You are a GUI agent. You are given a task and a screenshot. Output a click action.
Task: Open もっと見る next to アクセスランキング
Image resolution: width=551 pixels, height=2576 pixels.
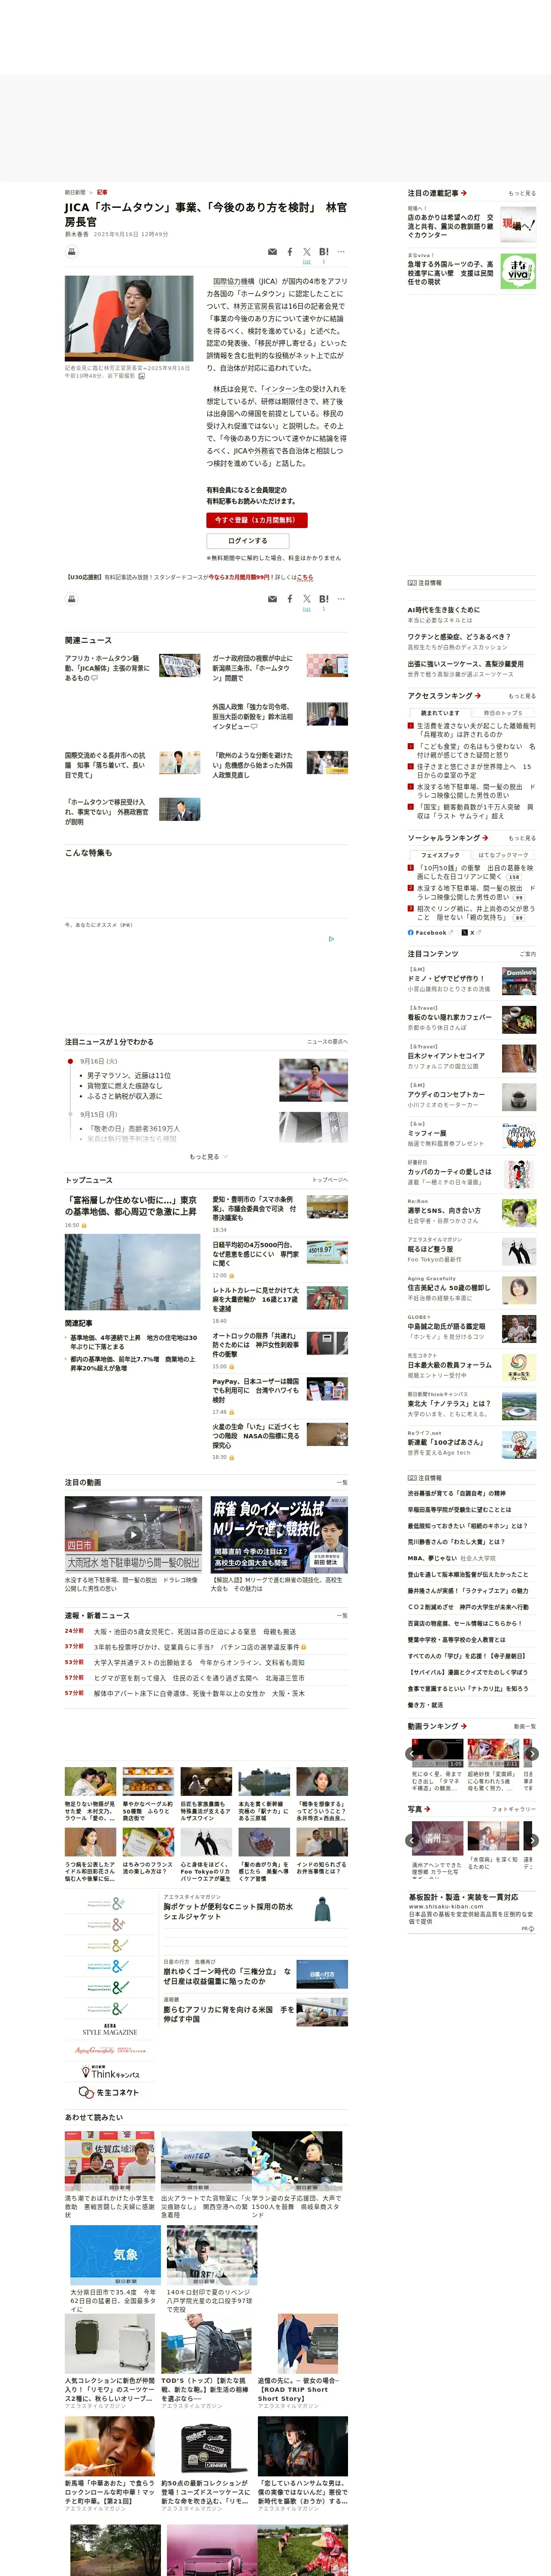point(522,696)
